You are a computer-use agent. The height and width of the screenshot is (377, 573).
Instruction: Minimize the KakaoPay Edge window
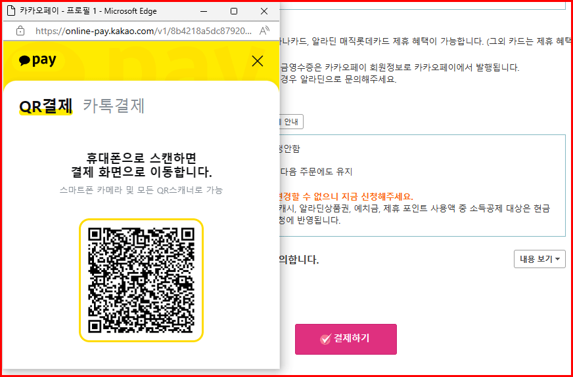point(204,11)
